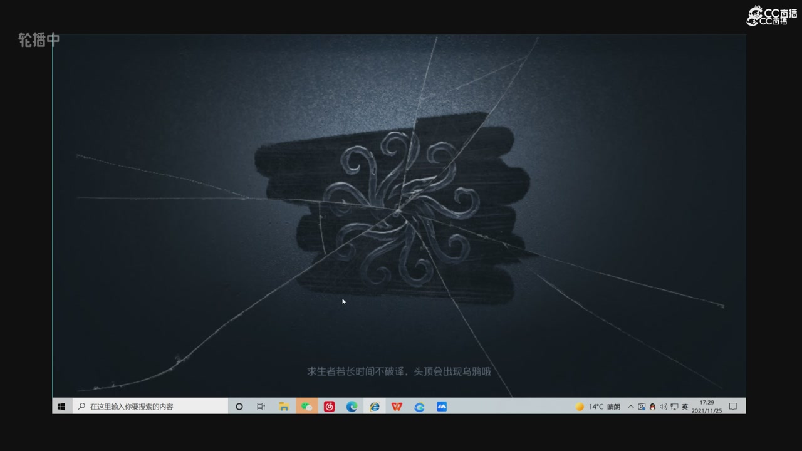This screenshot has height=451, width=802.
Task: Expand hidden system tray icons
Action: pyautogui.click(x=630, y=407)
